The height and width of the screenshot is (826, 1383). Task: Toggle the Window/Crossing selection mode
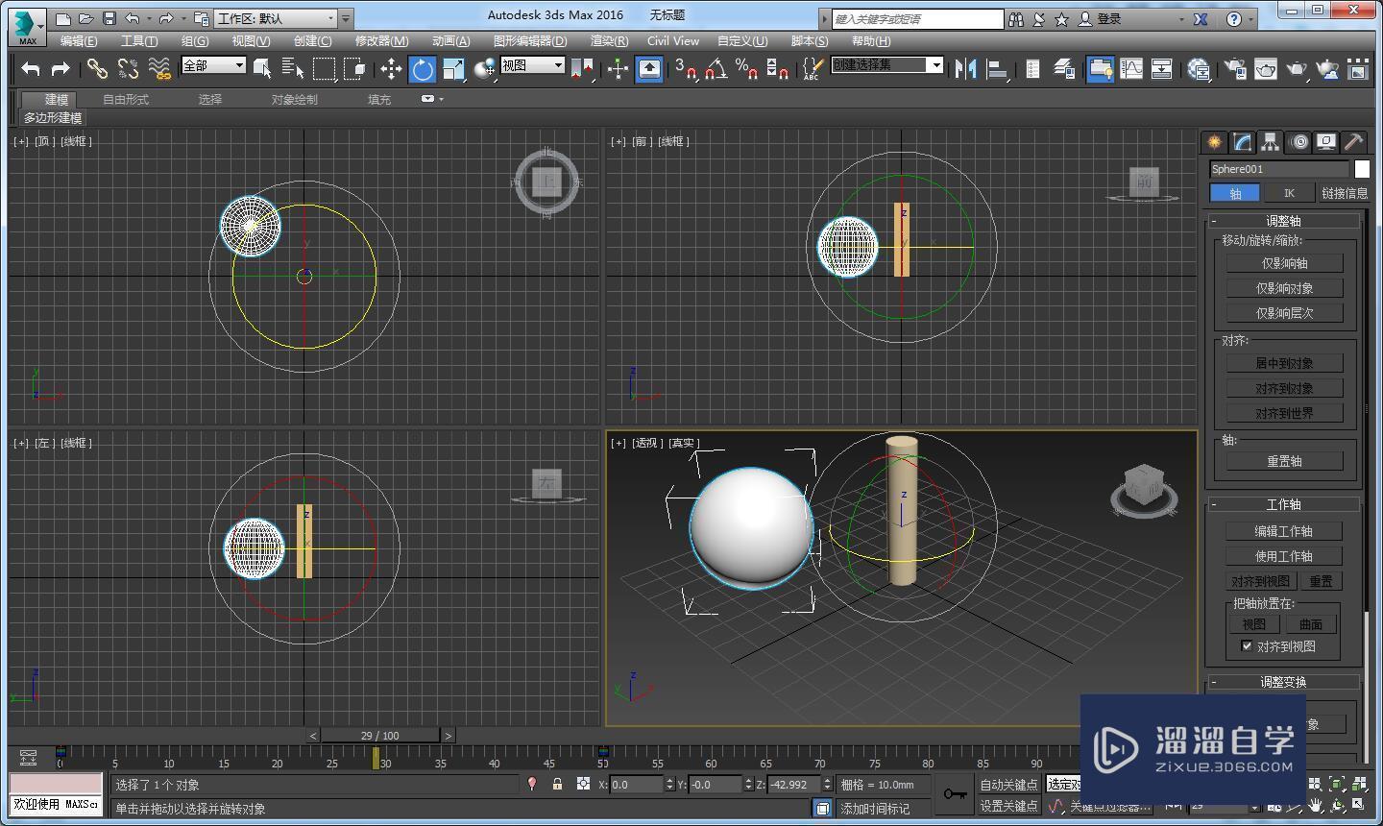pyautogui.click(x=355, y=68)
